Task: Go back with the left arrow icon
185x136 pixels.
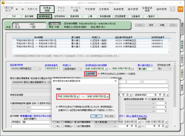Action: (x=17, y=9)
